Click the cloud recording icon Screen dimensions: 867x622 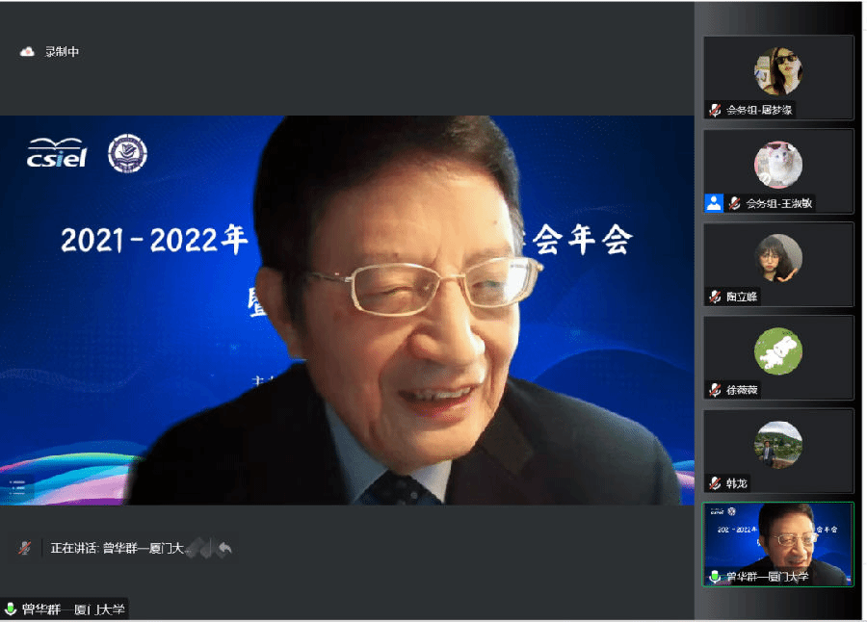coord(27,51)
